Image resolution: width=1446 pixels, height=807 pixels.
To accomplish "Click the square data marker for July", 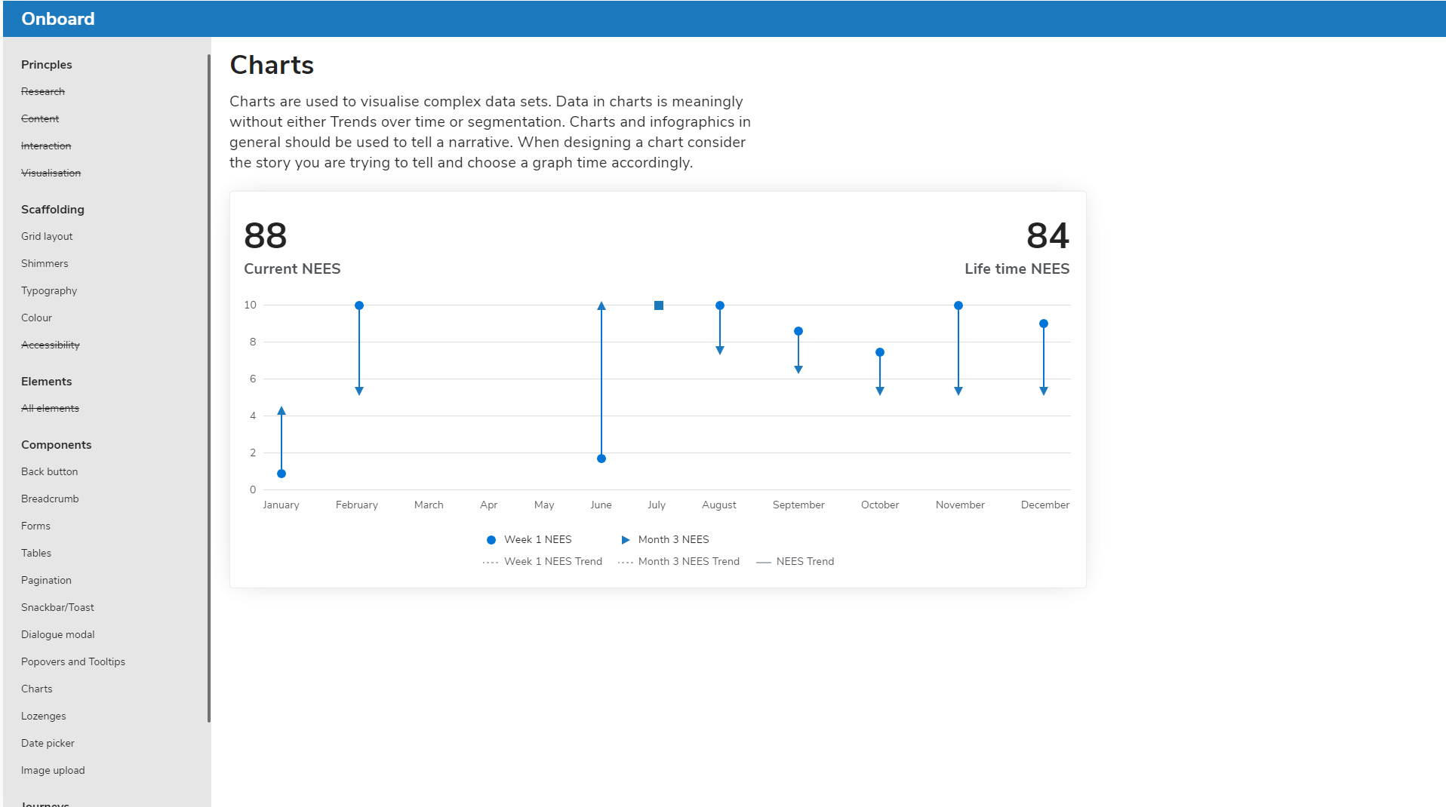I will point(659,305).
